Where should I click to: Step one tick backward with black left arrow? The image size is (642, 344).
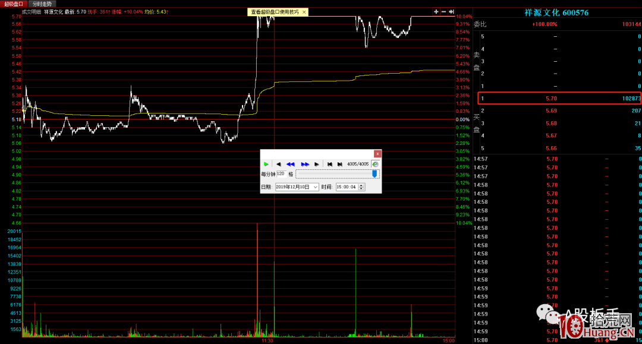tap(278, 164)
